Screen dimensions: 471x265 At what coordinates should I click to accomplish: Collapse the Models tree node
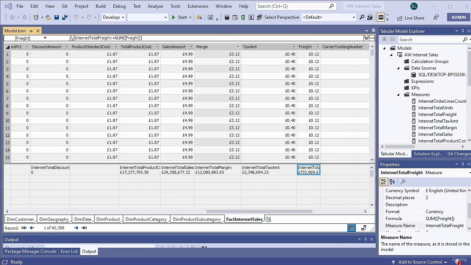(384, 48)
